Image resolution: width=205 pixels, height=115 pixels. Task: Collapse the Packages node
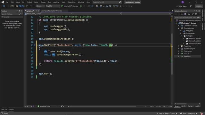coord(181,36)
